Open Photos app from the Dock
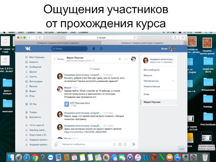The image size is (216, 162). pyautogui.click(x=106, y=157)
